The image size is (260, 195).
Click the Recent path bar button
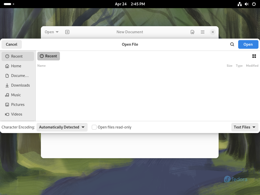pyautogui.click(x=48, y=56)
